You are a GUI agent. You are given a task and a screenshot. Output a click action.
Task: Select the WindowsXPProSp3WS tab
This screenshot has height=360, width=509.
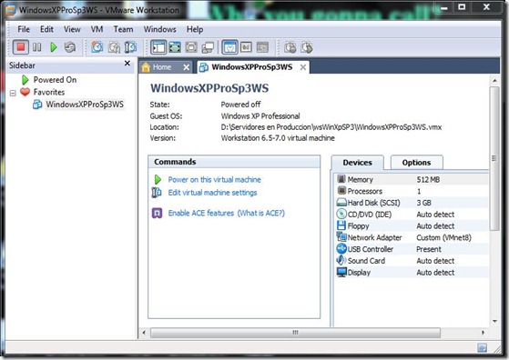(x=252, y=67)
